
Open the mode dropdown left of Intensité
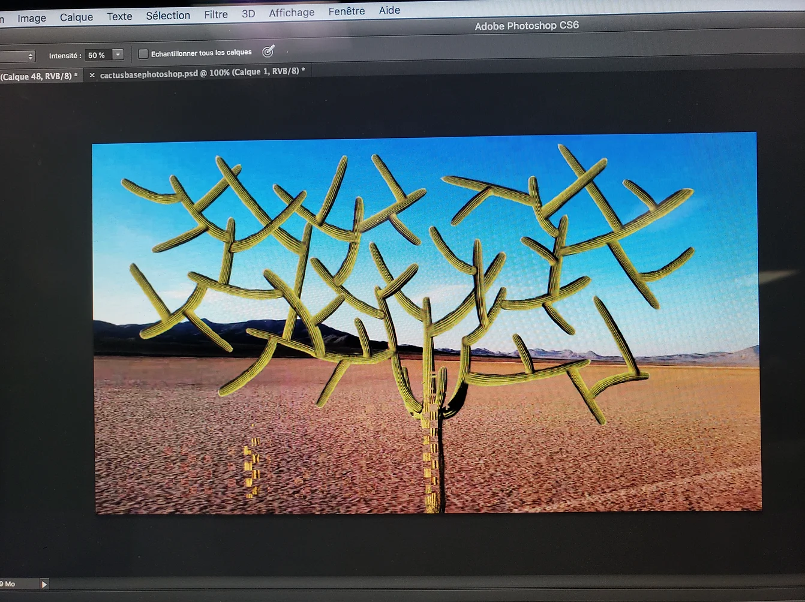(x=17, y=56)
